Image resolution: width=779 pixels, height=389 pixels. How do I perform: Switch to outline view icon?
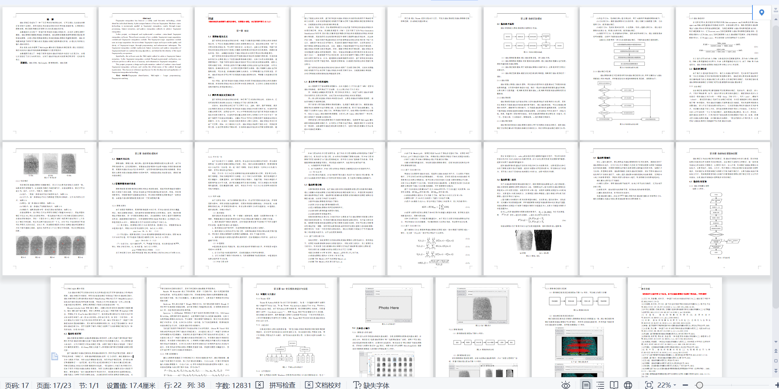(x=600, y=385)
